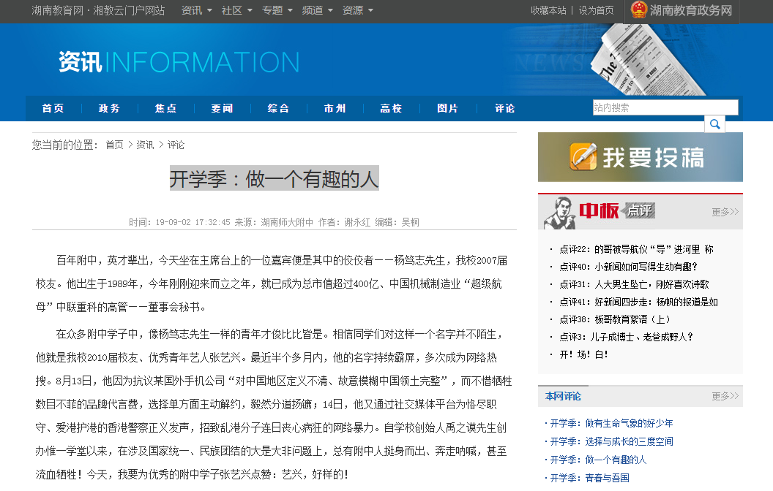Screen dimensions: 773x491
Task: Click the Hunan education government emblem icon
Action: pos(639,10)
